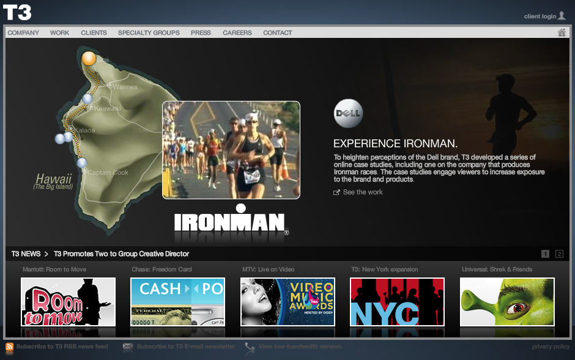Switch to news page 1
The image size is (575, 360).
click(x=545, y=254)
